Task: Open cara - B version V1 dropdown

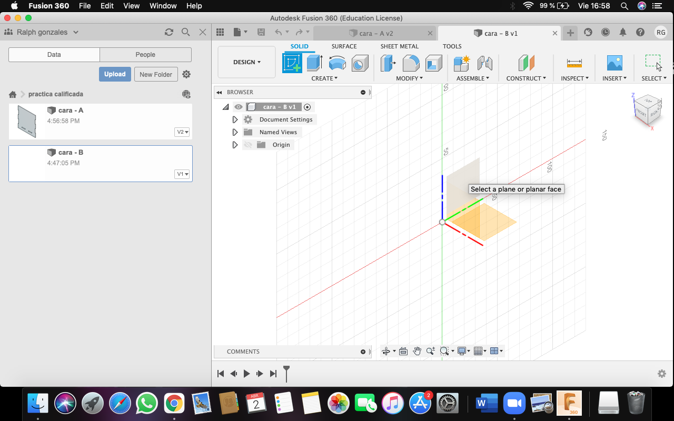Action: [x=182, y=174]
